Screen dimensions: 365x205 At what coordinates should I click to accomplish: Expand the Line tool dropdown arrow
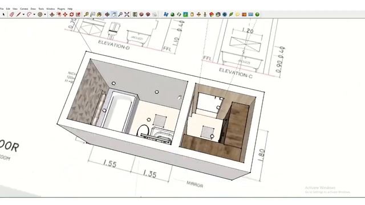point(23,14)
